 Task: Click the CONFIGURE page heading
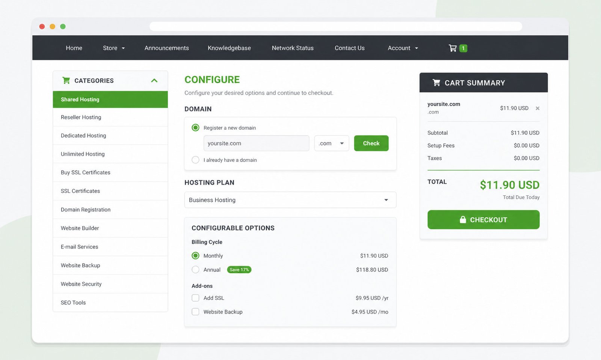(212, 79)
